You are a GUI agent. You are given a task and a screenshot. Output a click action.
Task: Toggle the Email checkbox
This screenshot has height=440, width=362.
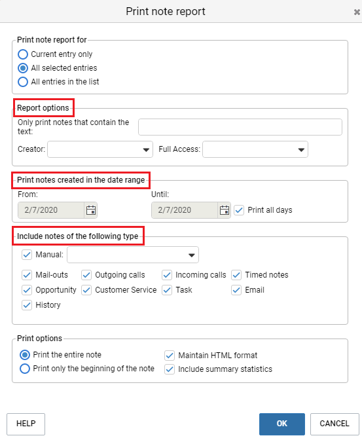click(236, 290)
